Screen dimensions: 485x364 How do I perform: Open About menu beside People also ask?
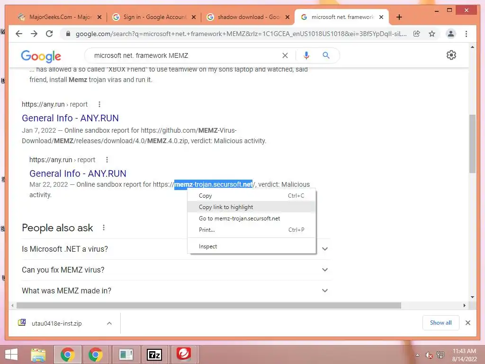tap(104, 228)
